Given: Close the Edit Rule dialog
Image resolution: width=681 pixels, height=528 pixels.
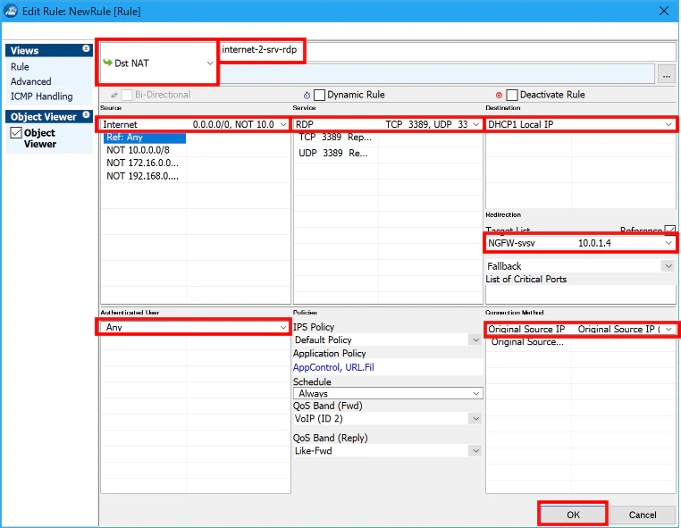Looking at the screenshot, I should click(664, 11).
